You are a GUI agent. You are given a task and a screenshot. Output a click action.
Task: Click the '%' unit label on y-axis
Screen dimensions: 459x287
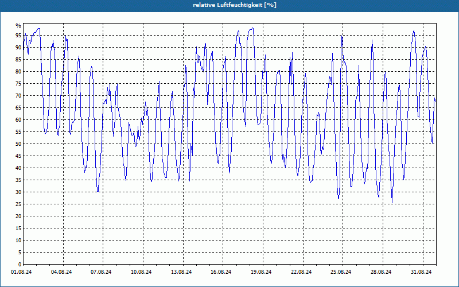click(18, 26)
